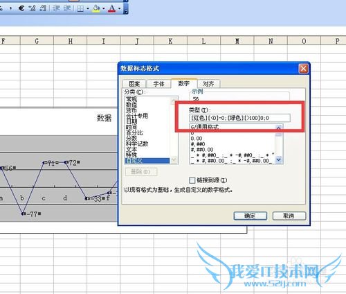Click the Decrease Decimal icon
The image size is (346, 294).
pyautogui.click(x=43, y=8)
